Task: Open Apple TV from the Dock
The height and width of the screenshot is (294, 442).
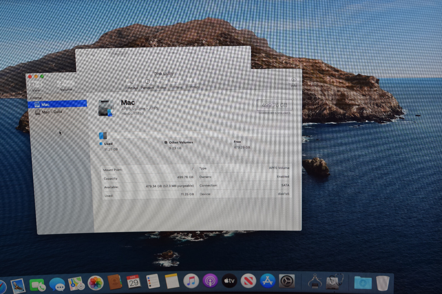Action: [229, 281]
